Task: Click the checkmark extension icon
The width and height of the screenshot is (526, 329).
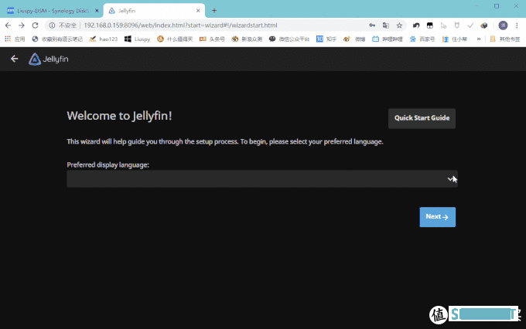Action: [470, 25]
